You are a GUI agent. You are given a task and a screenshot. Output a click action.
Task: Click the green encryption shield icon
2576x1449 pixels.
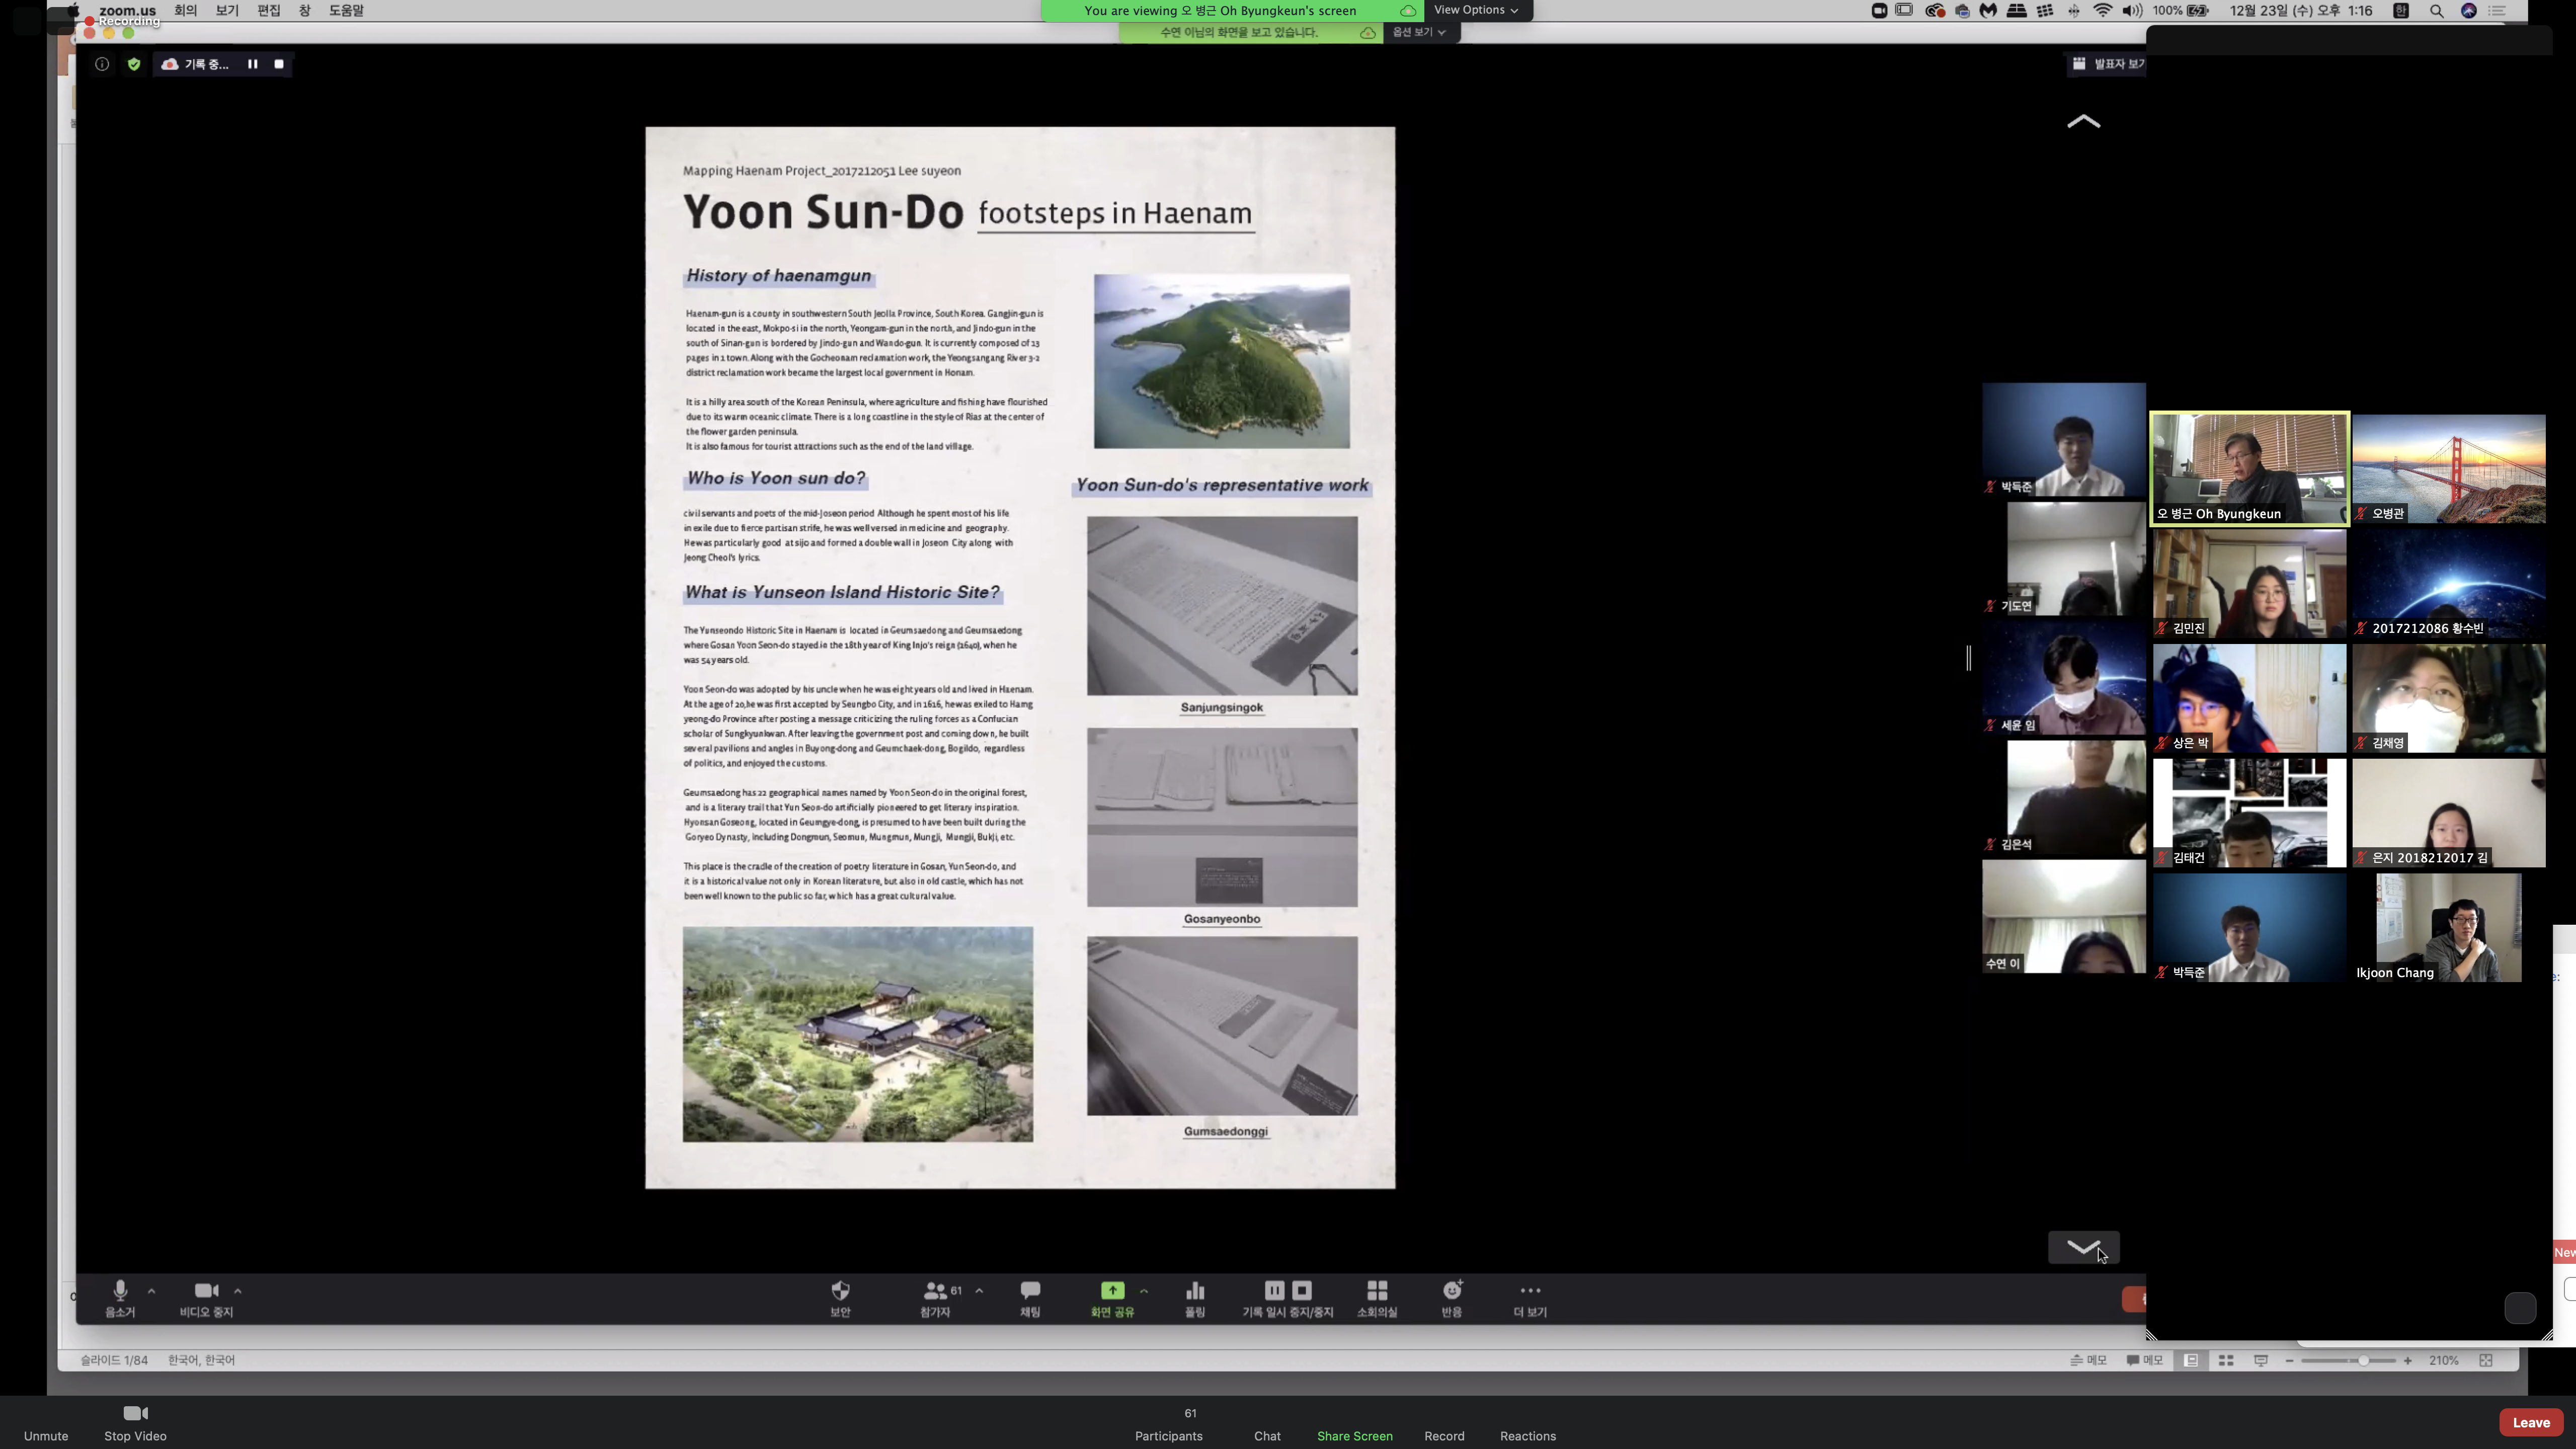[x=134, y=64]
